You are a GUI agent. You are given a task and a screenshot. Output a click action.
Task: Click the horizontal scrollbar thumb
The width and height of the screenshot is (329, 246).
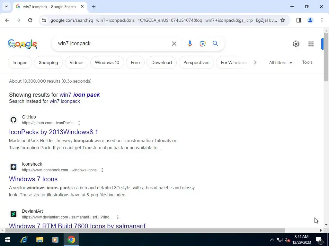pos(145,231)
